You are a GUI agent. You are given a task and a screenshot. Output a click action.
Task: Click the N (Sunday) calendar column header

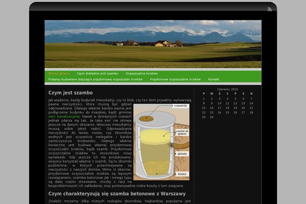point(251,94)
